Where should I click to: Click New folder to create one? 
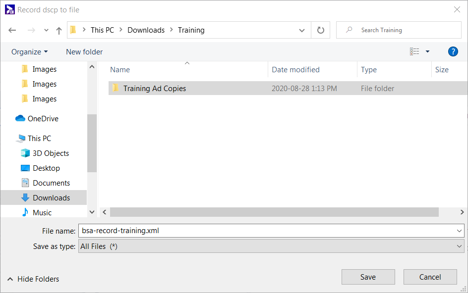[84, 51]
